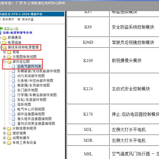Click the 数据通信 folder icon
Viewport: 159px width, 159px height.
coord(4,38)
